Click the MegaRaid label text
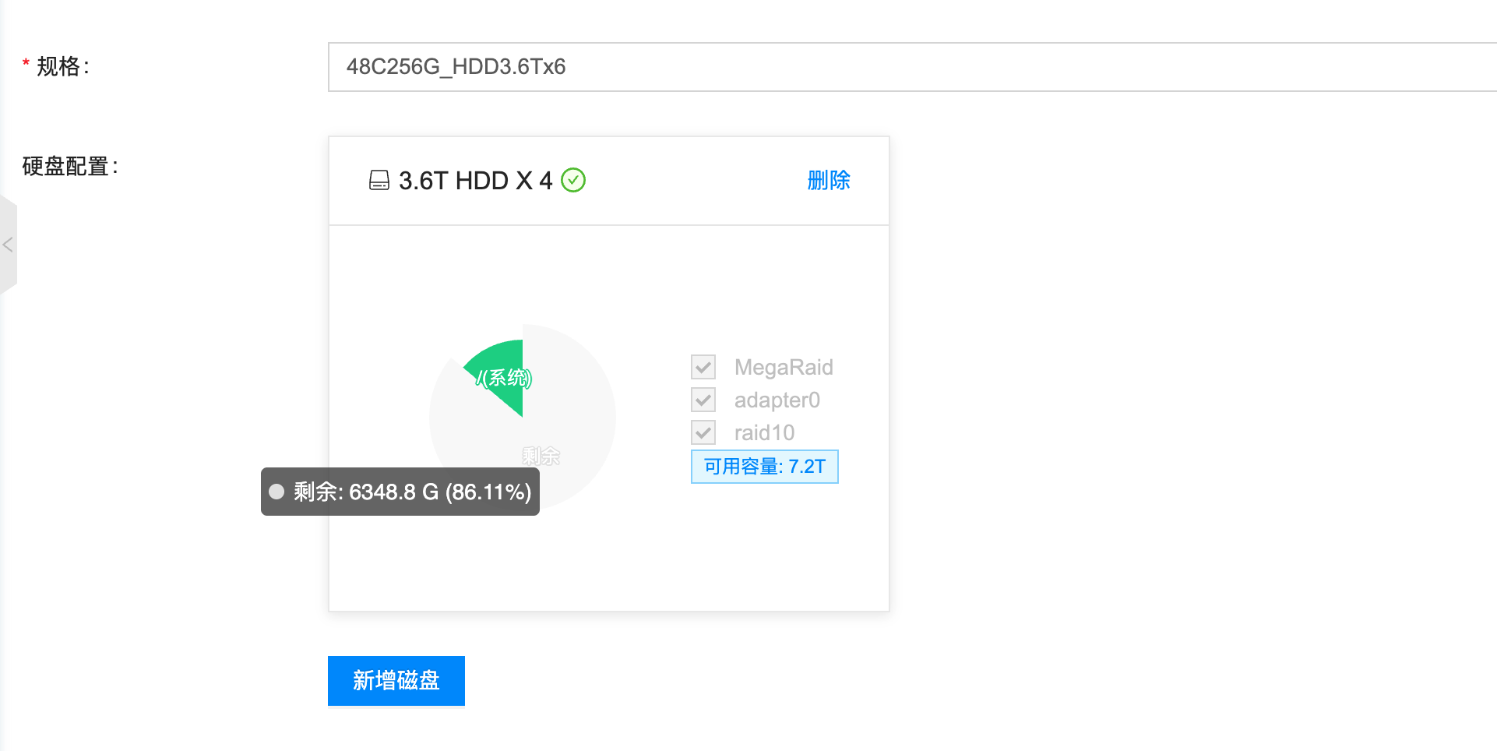This screenshot has height=751, width=1497. (x=784, y=367)
